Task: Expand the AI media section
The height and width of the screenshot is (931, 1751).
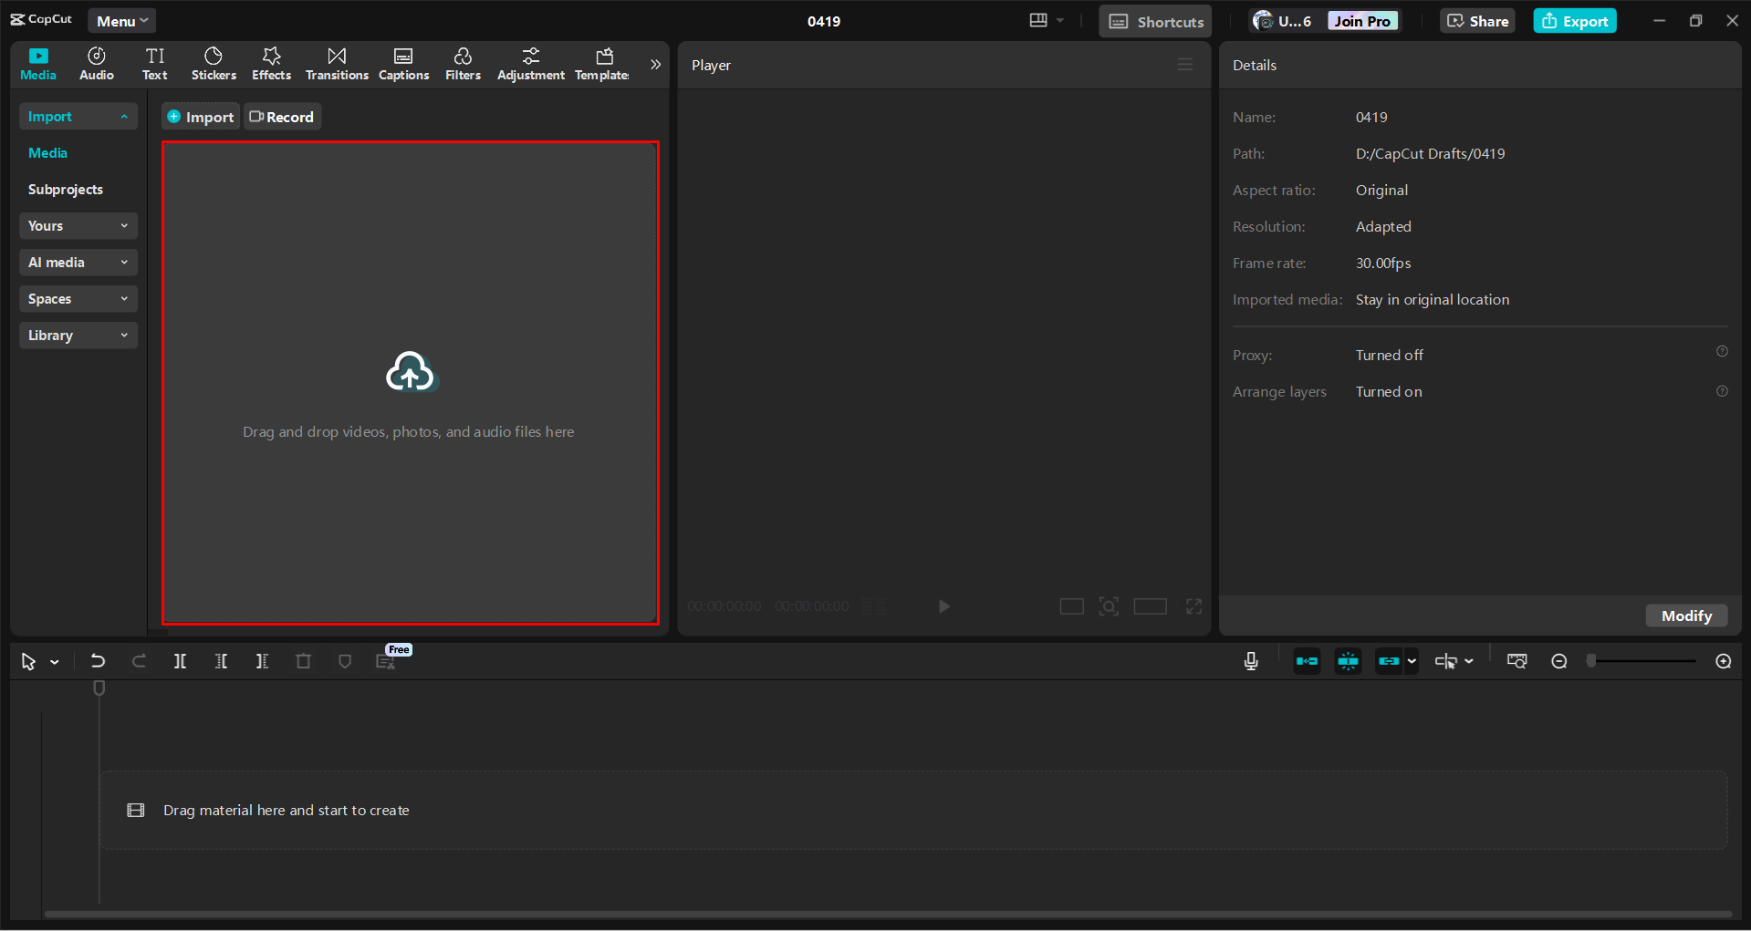Action: click(x=78, y=262)
